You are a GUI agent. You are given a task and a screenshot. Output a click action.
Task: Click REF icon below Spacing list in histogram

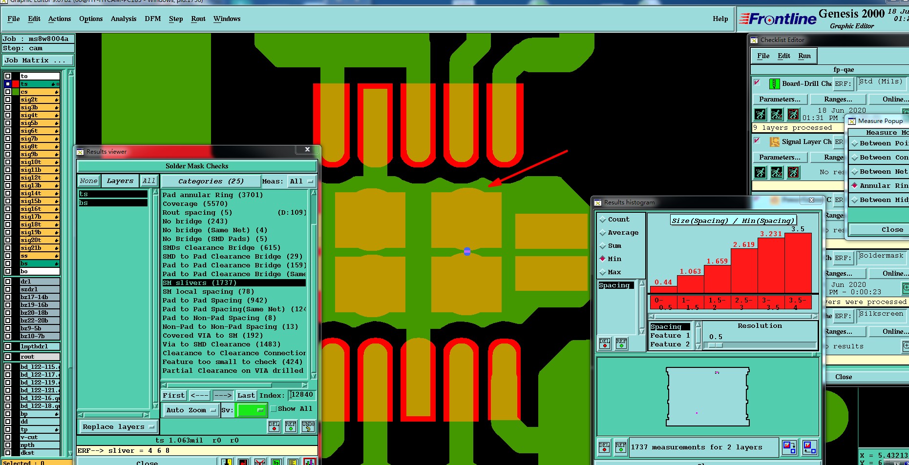(621, 344)
